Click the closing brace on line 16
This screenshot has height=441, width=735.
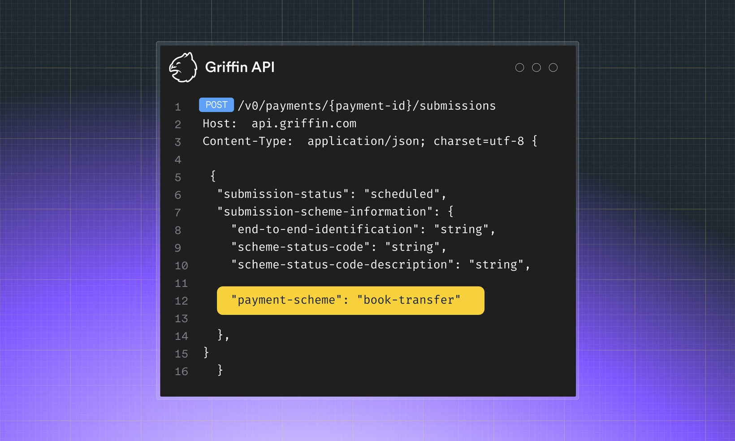(x=220, y=370)
